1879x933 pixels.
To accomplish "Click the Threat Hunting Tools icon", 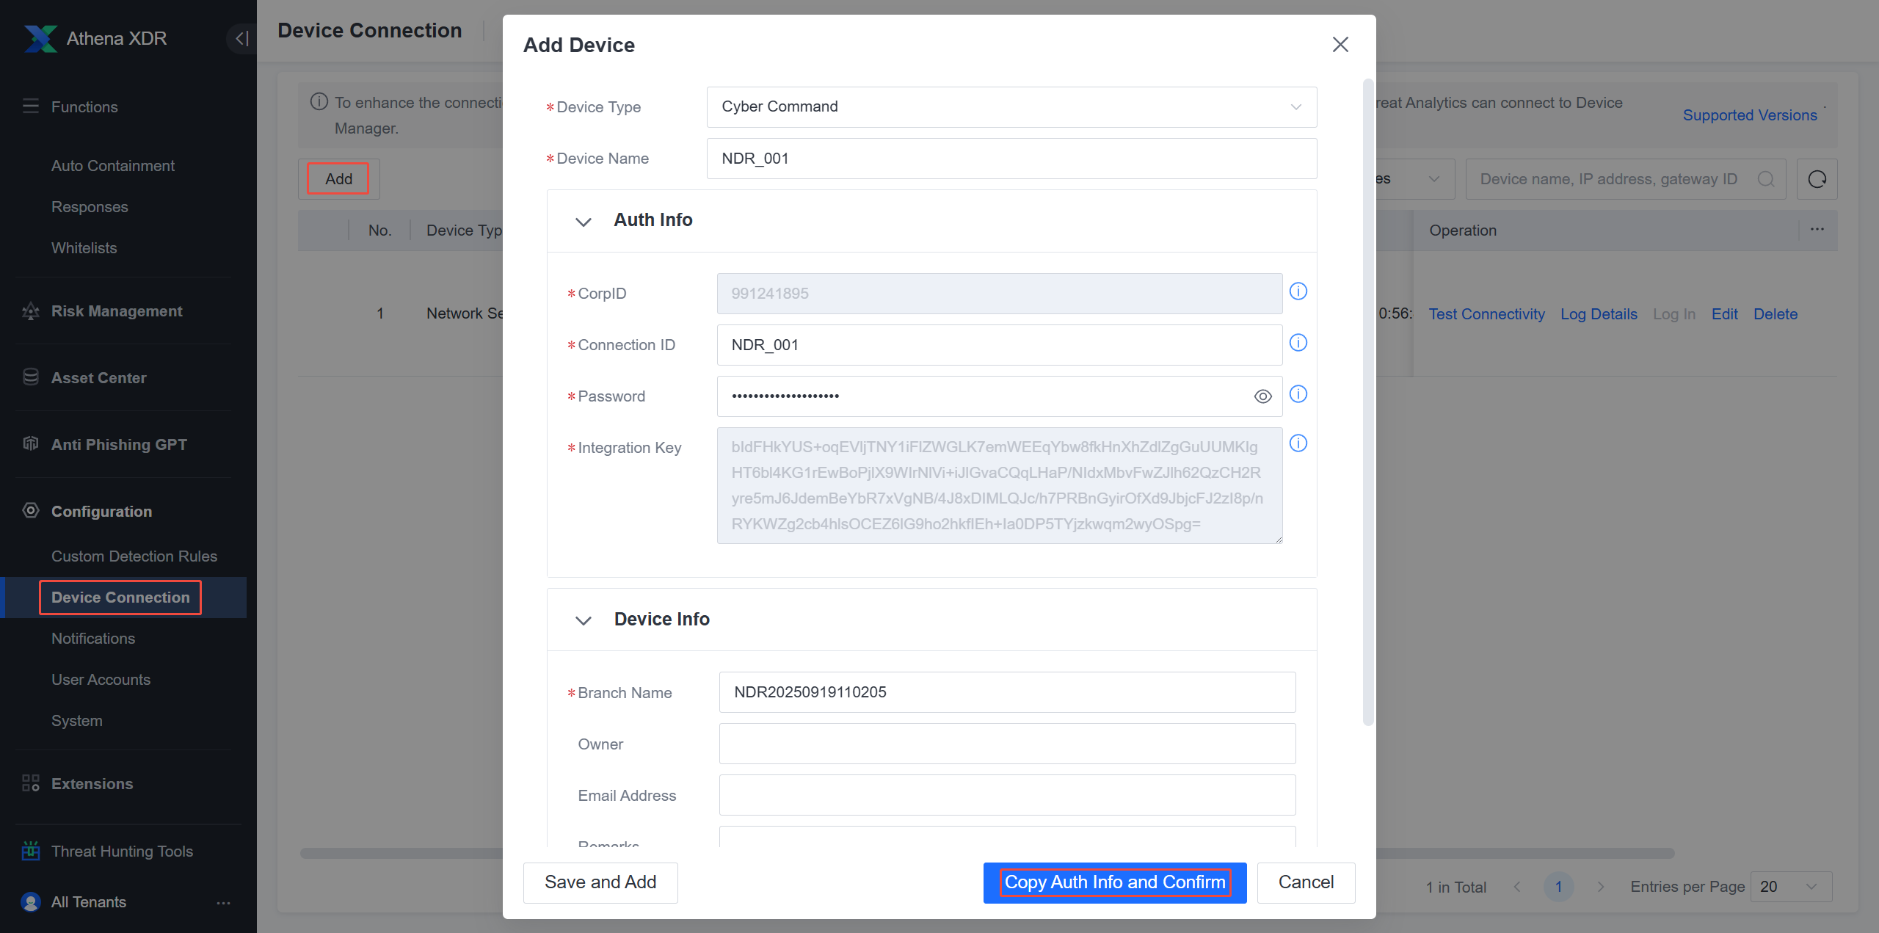I will 30,851.
